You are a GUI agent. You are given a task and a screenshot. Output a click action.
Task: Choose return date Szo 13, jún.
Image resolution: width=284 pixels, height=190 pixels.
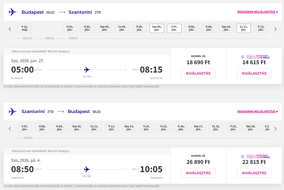tap(129, 128)
